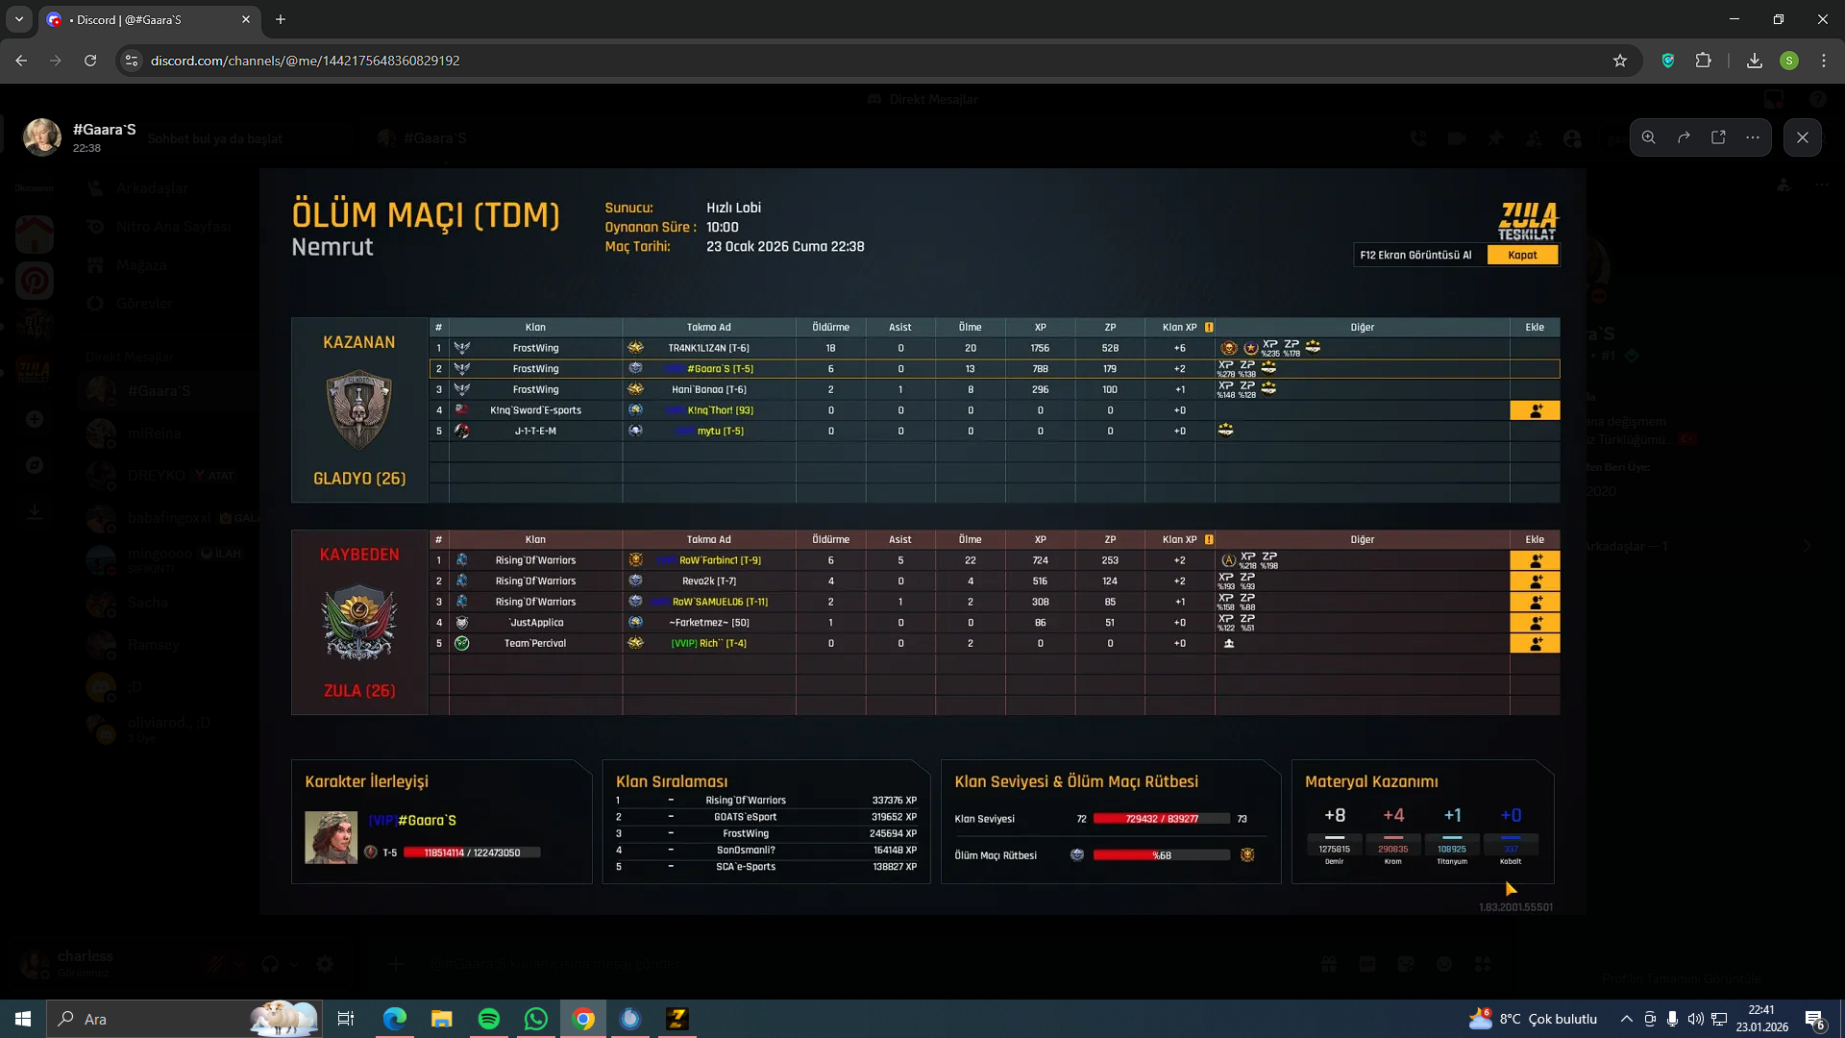Click the match date 23 Ocak 2026
Image resolution: width=1845 pixels, height=1038 pixels.
pos(785,247)
